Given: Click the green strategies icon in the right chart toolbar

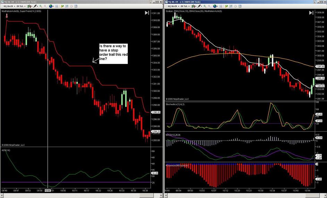Looking at the screenshot, I should pos(226,6).
